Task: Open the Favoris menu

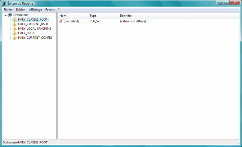Action: point(50,10)
